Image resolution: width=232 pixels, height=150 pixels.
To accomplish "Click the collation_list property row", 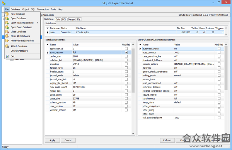I will pos(88,60).
